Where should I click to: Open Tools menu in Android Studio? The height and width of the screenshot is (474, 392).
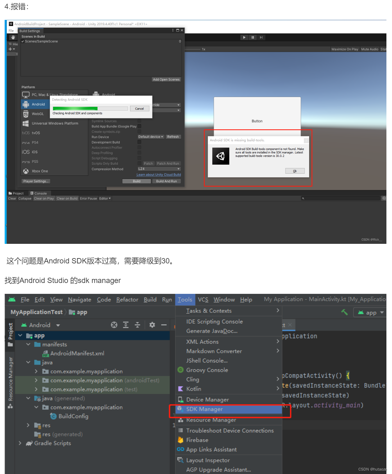point(185,300)
